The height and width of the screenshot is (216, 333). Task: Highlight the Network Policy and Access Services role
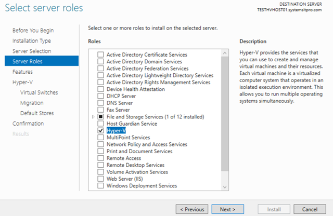146,144
